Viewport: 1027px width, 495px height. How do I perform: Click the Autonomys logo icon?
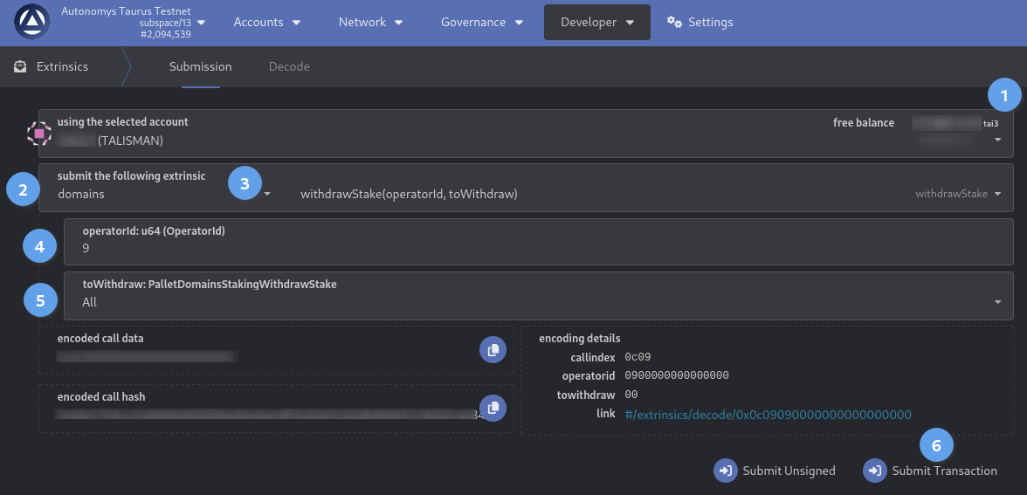tap(32, 23)
